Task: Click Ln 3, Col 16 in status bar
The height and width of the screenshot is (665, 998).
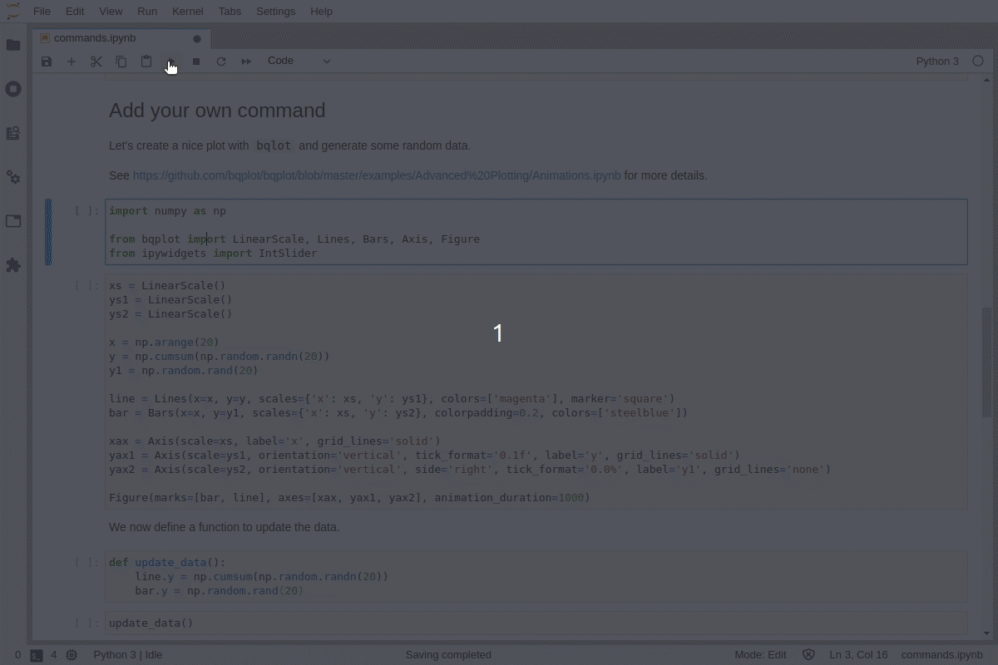Action: tap(858, 655)
